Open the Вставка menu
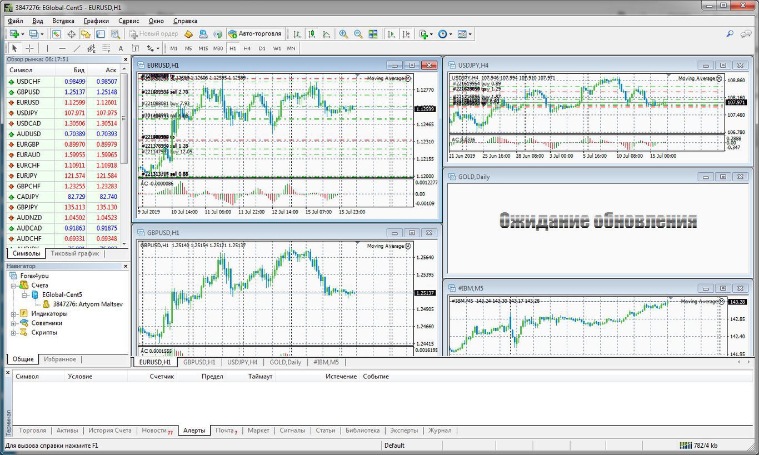Image resolution: width=759 pixels, height=455 pixels. (63, 21)
